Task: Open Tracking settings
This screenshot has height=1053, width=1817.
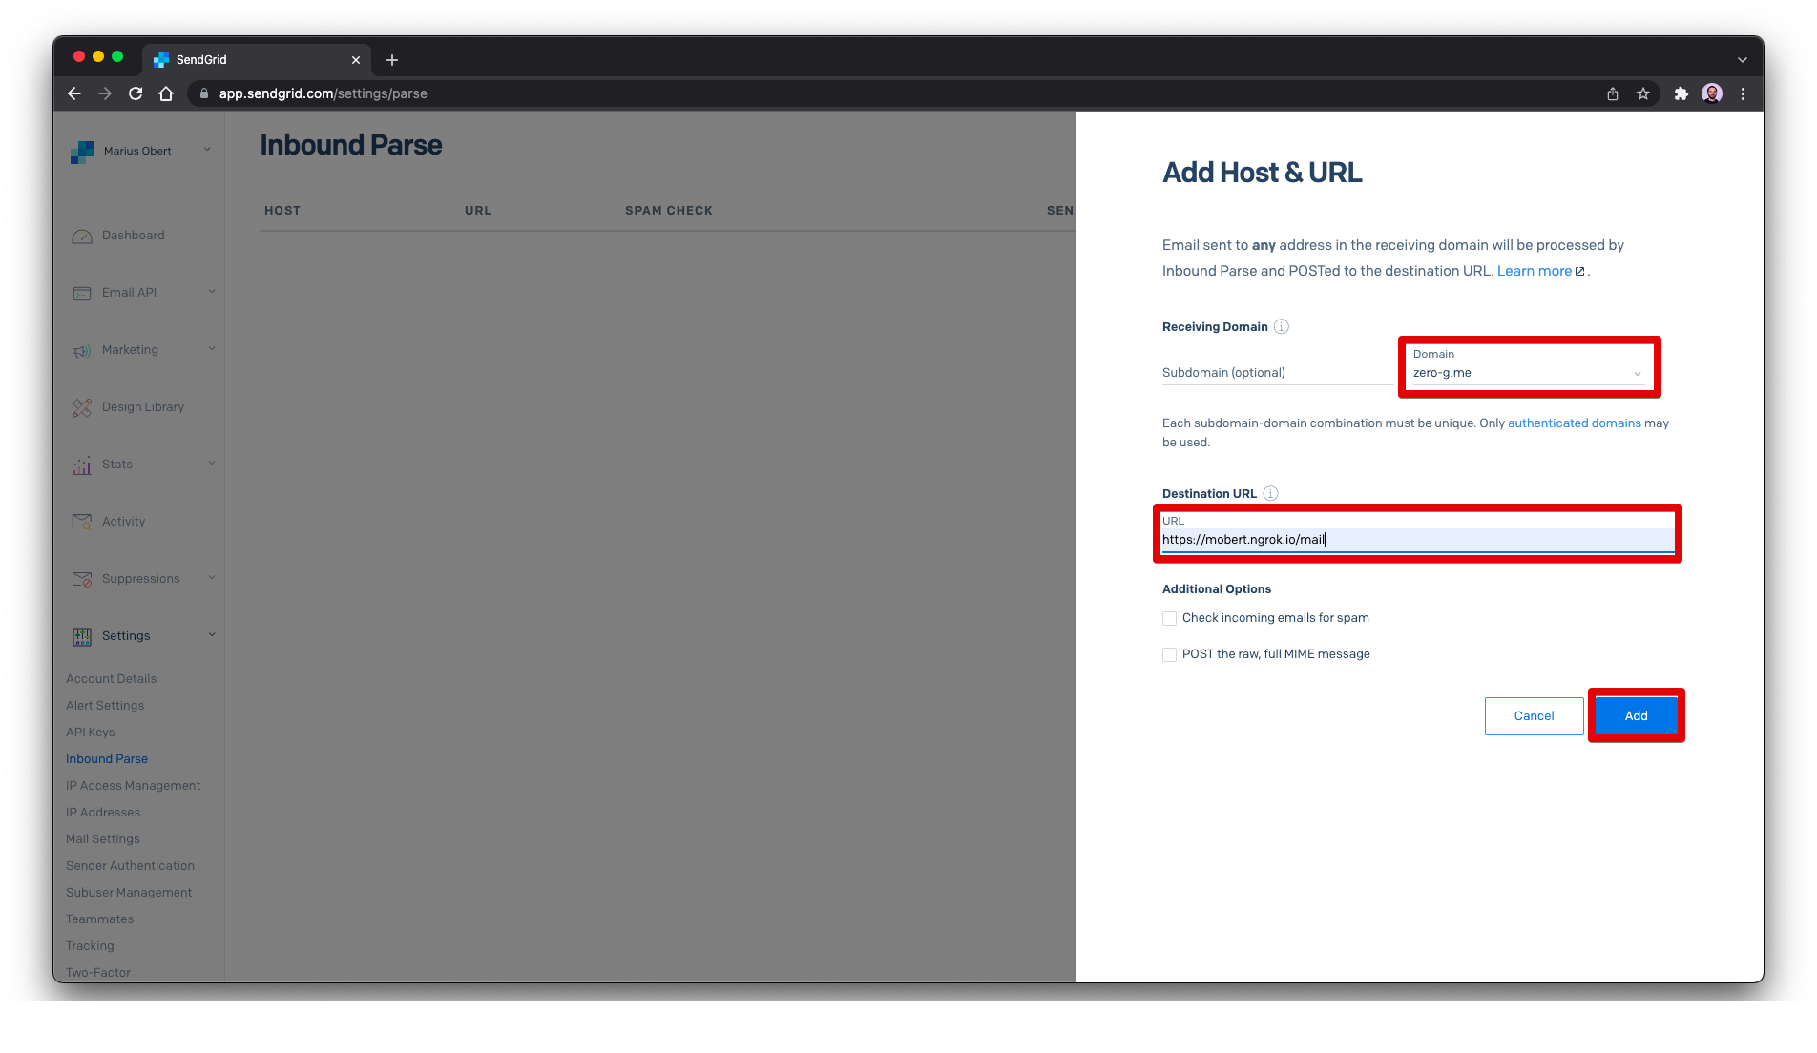Action: 90,946
